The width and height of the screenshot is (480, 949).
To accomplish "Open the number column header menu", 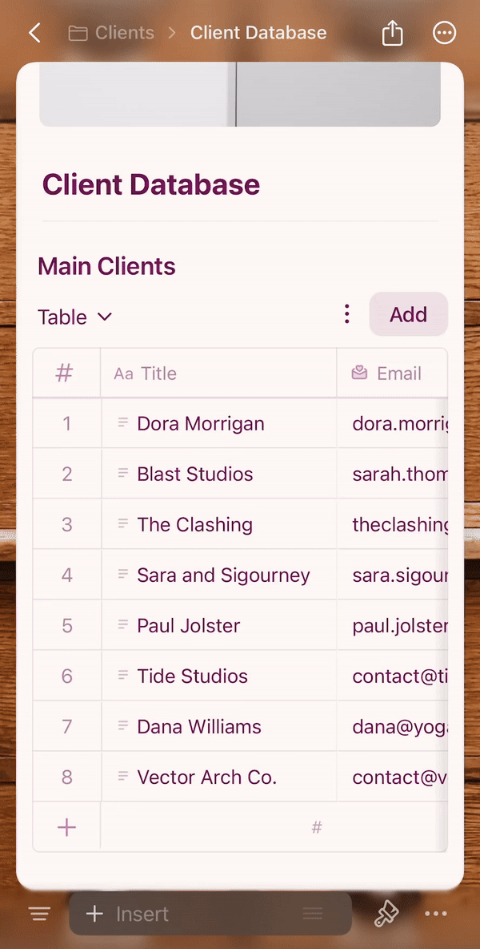I will [66, 373].
